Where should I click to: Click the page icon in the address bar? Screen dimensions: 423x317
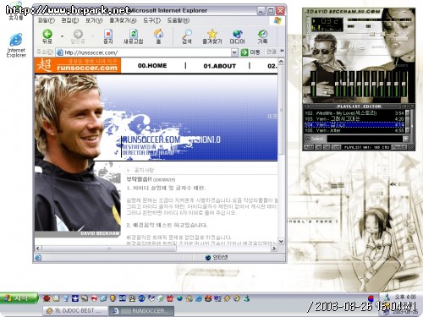59,52
